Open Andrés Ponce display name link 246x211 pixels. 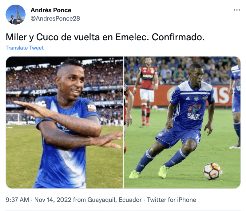point(51,10)
